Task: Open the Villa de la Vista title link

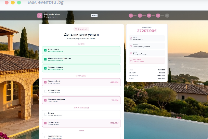Action: (52, 15)
